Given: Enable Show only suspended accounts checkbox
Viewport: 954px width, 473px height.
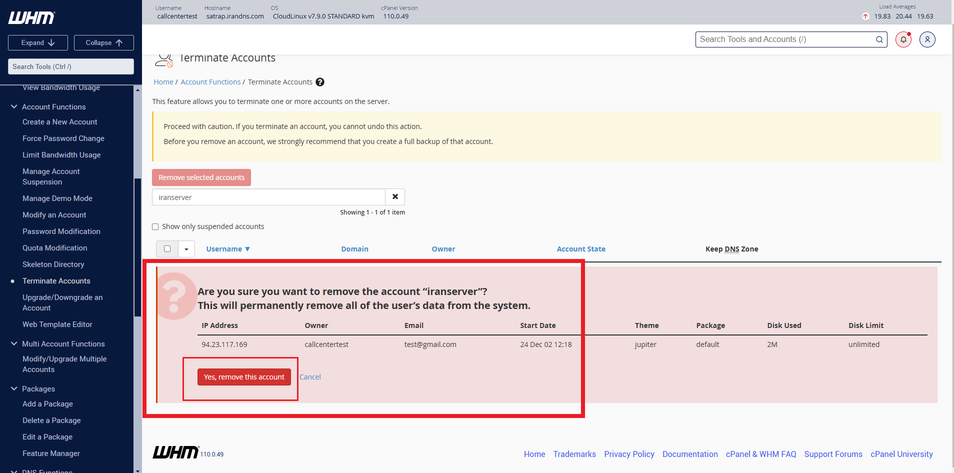Looking at the screenshot, I should [x=155, y=227].
